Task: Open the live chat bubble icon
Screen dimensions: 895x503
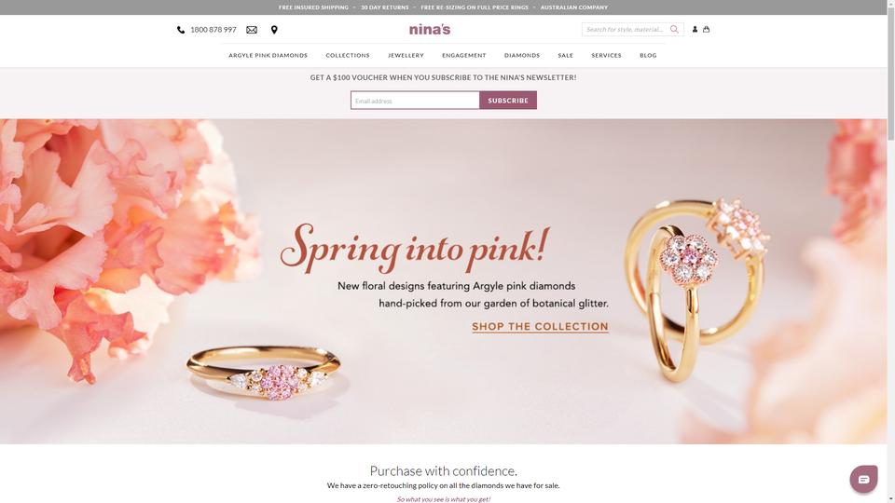Action: point(863,479)
